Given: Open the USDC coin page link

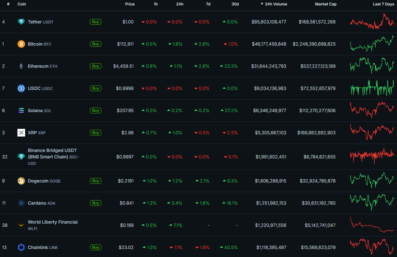Looking at the screenshot, I should [x=40, y=89].
